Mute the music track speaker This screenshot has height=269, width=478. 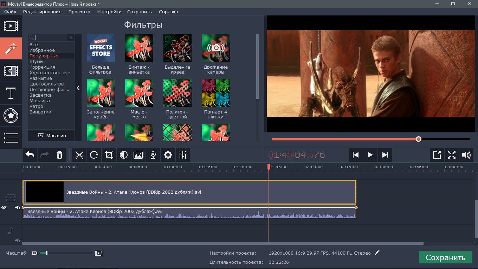click(18, 240)
